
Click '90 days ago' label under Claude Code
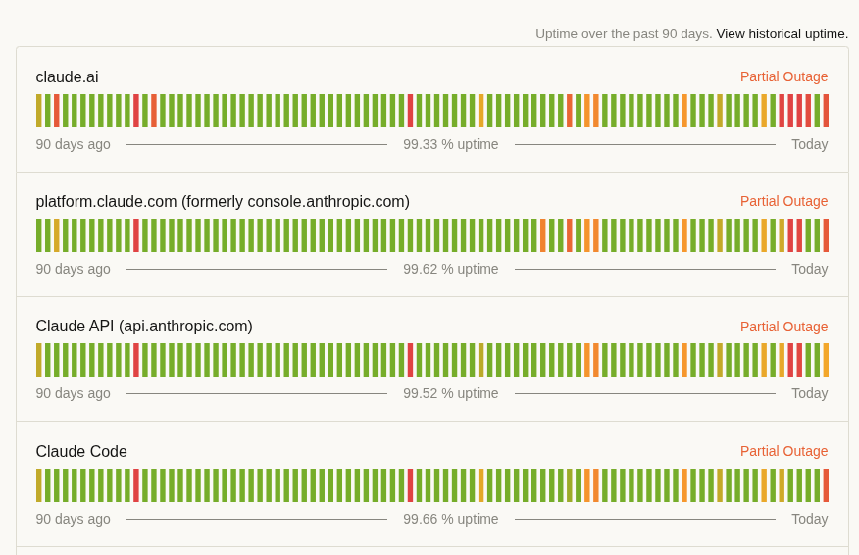click(x=73, y=519)
